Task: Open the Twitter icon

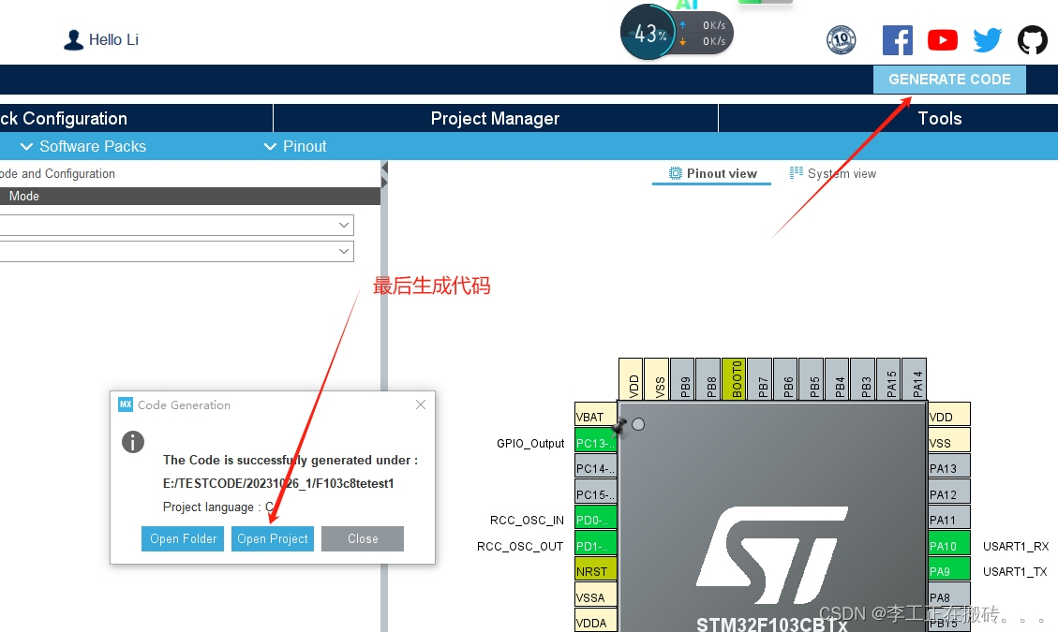Action: pyautogui.click(x=987, y=39)
